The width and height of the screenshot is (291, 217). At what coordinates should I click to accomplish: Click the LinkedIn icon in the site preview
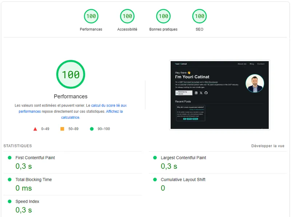196,93
